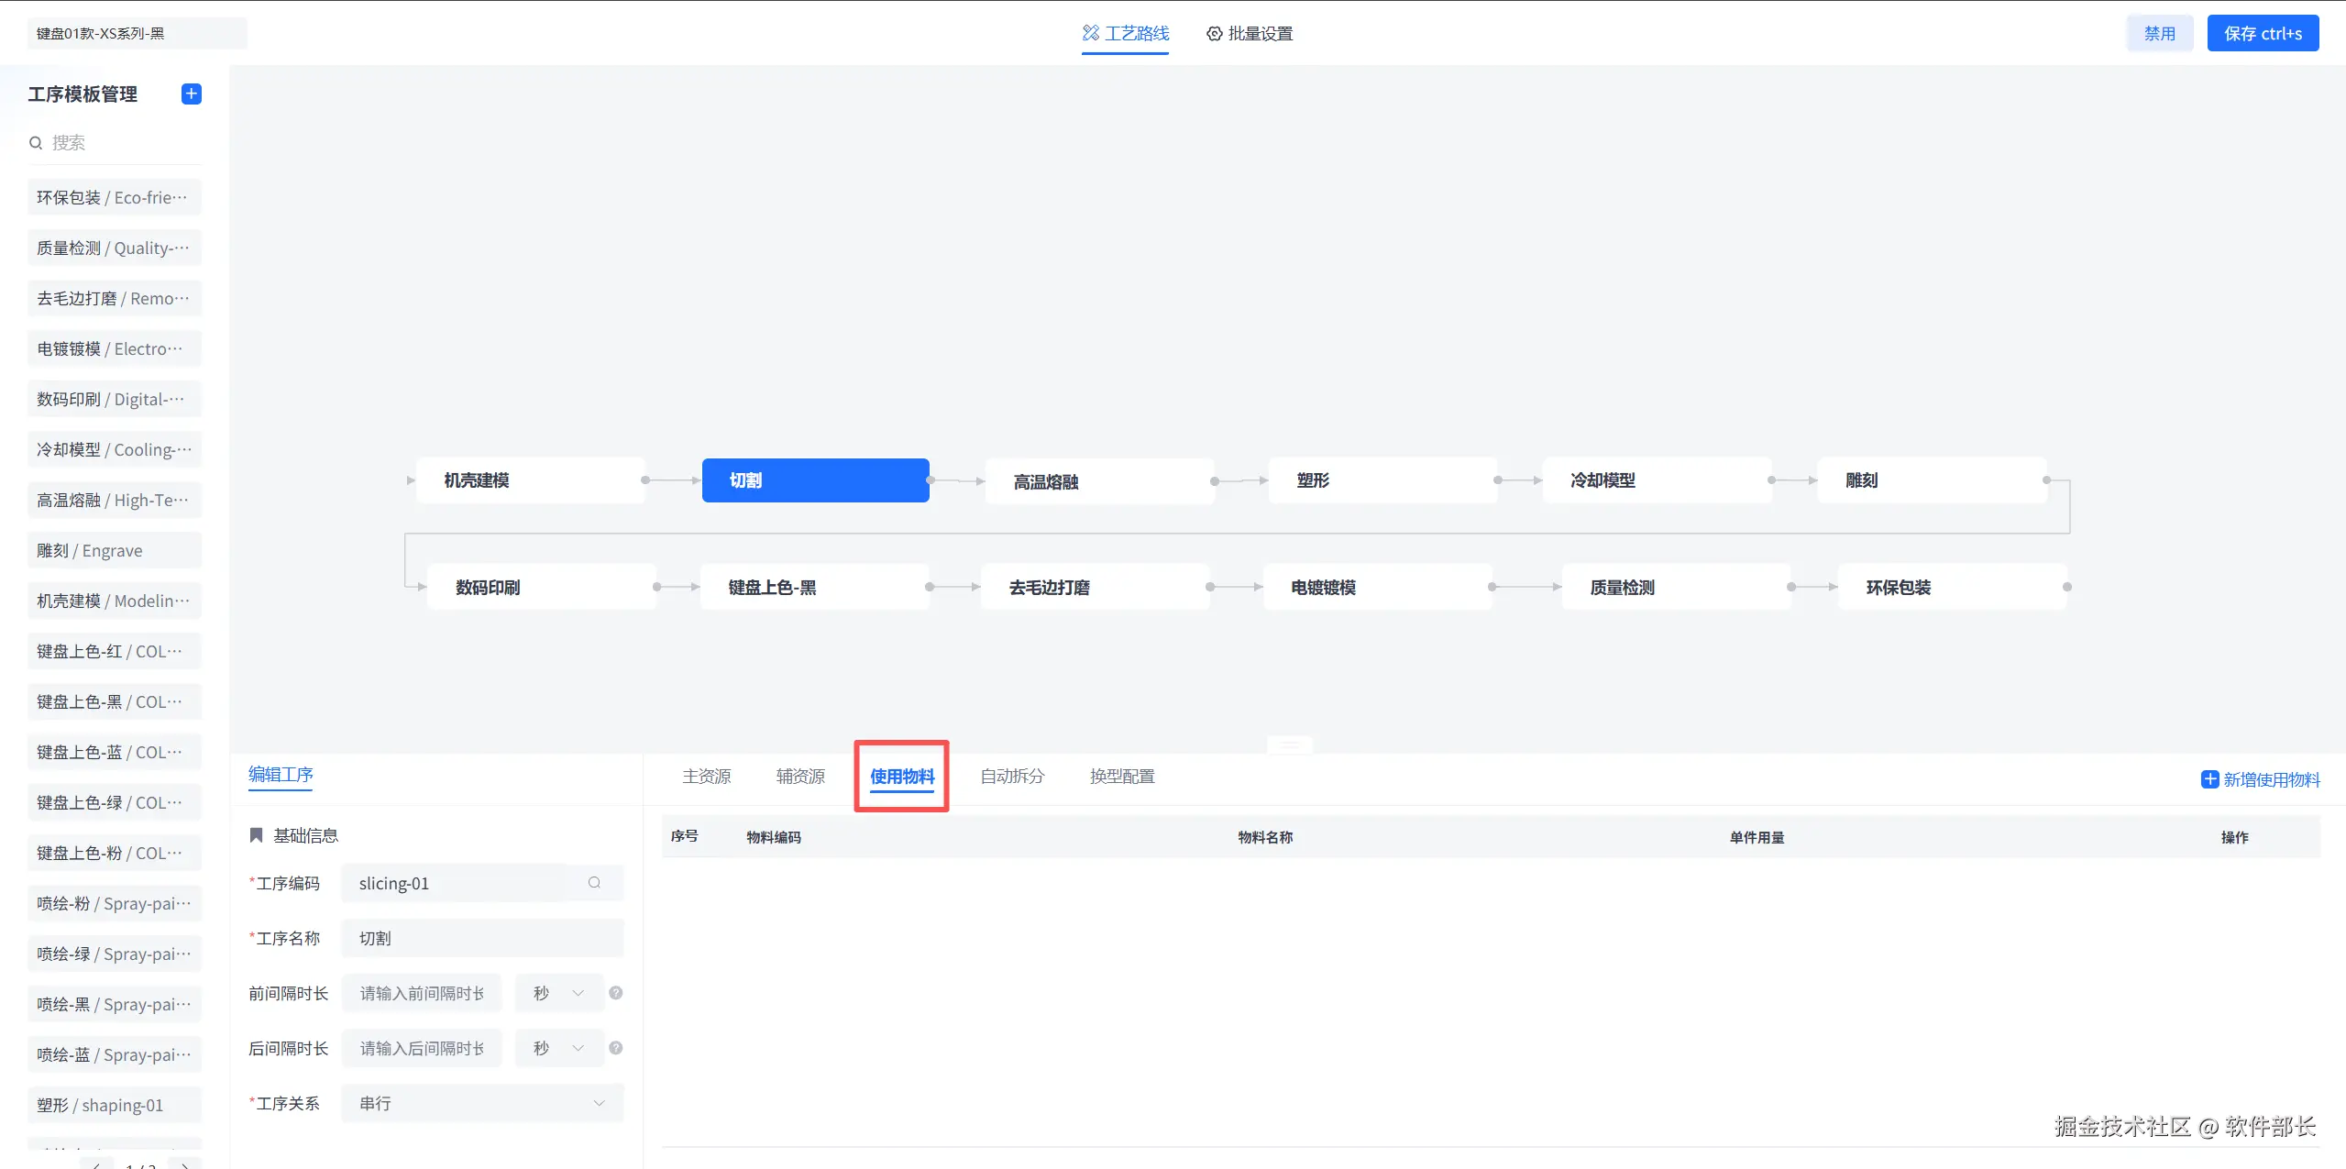Click the blue plus icon beside 工序模板管理
The width and height of the screenshot is (2346, 1169).
pos(192,94)
